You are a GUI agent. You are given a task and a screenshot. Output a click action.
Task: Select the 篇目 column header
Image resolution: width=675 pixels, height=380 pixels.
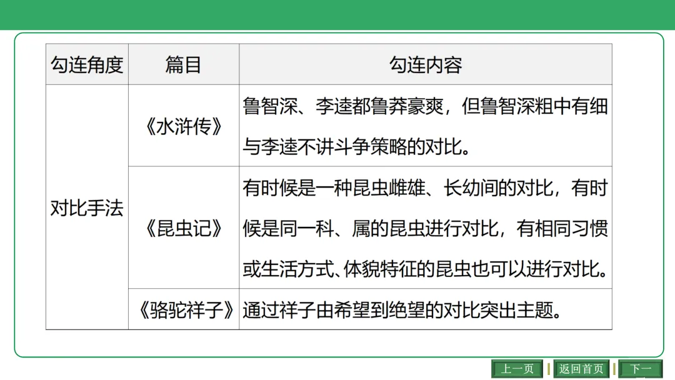(x=184, y=64)
